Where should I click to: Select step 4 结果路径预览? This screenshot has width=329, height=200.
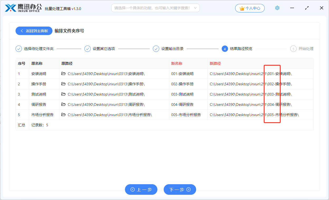tap(237, 49)
